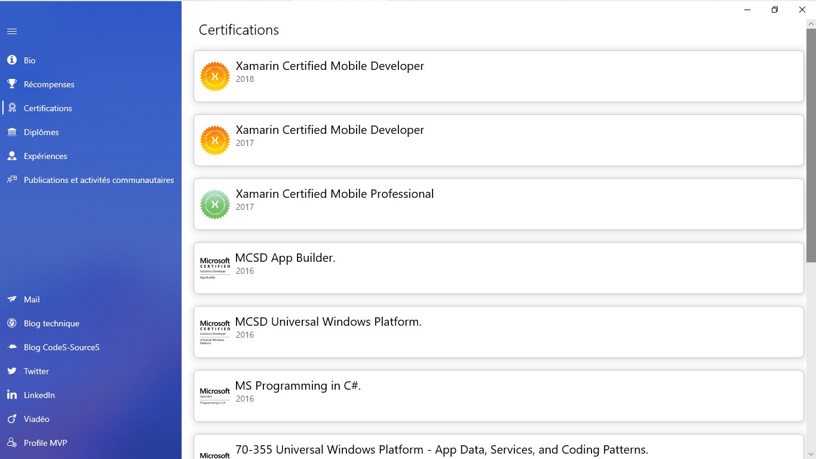Click the Expériences person icon

[x=12, y=156]
